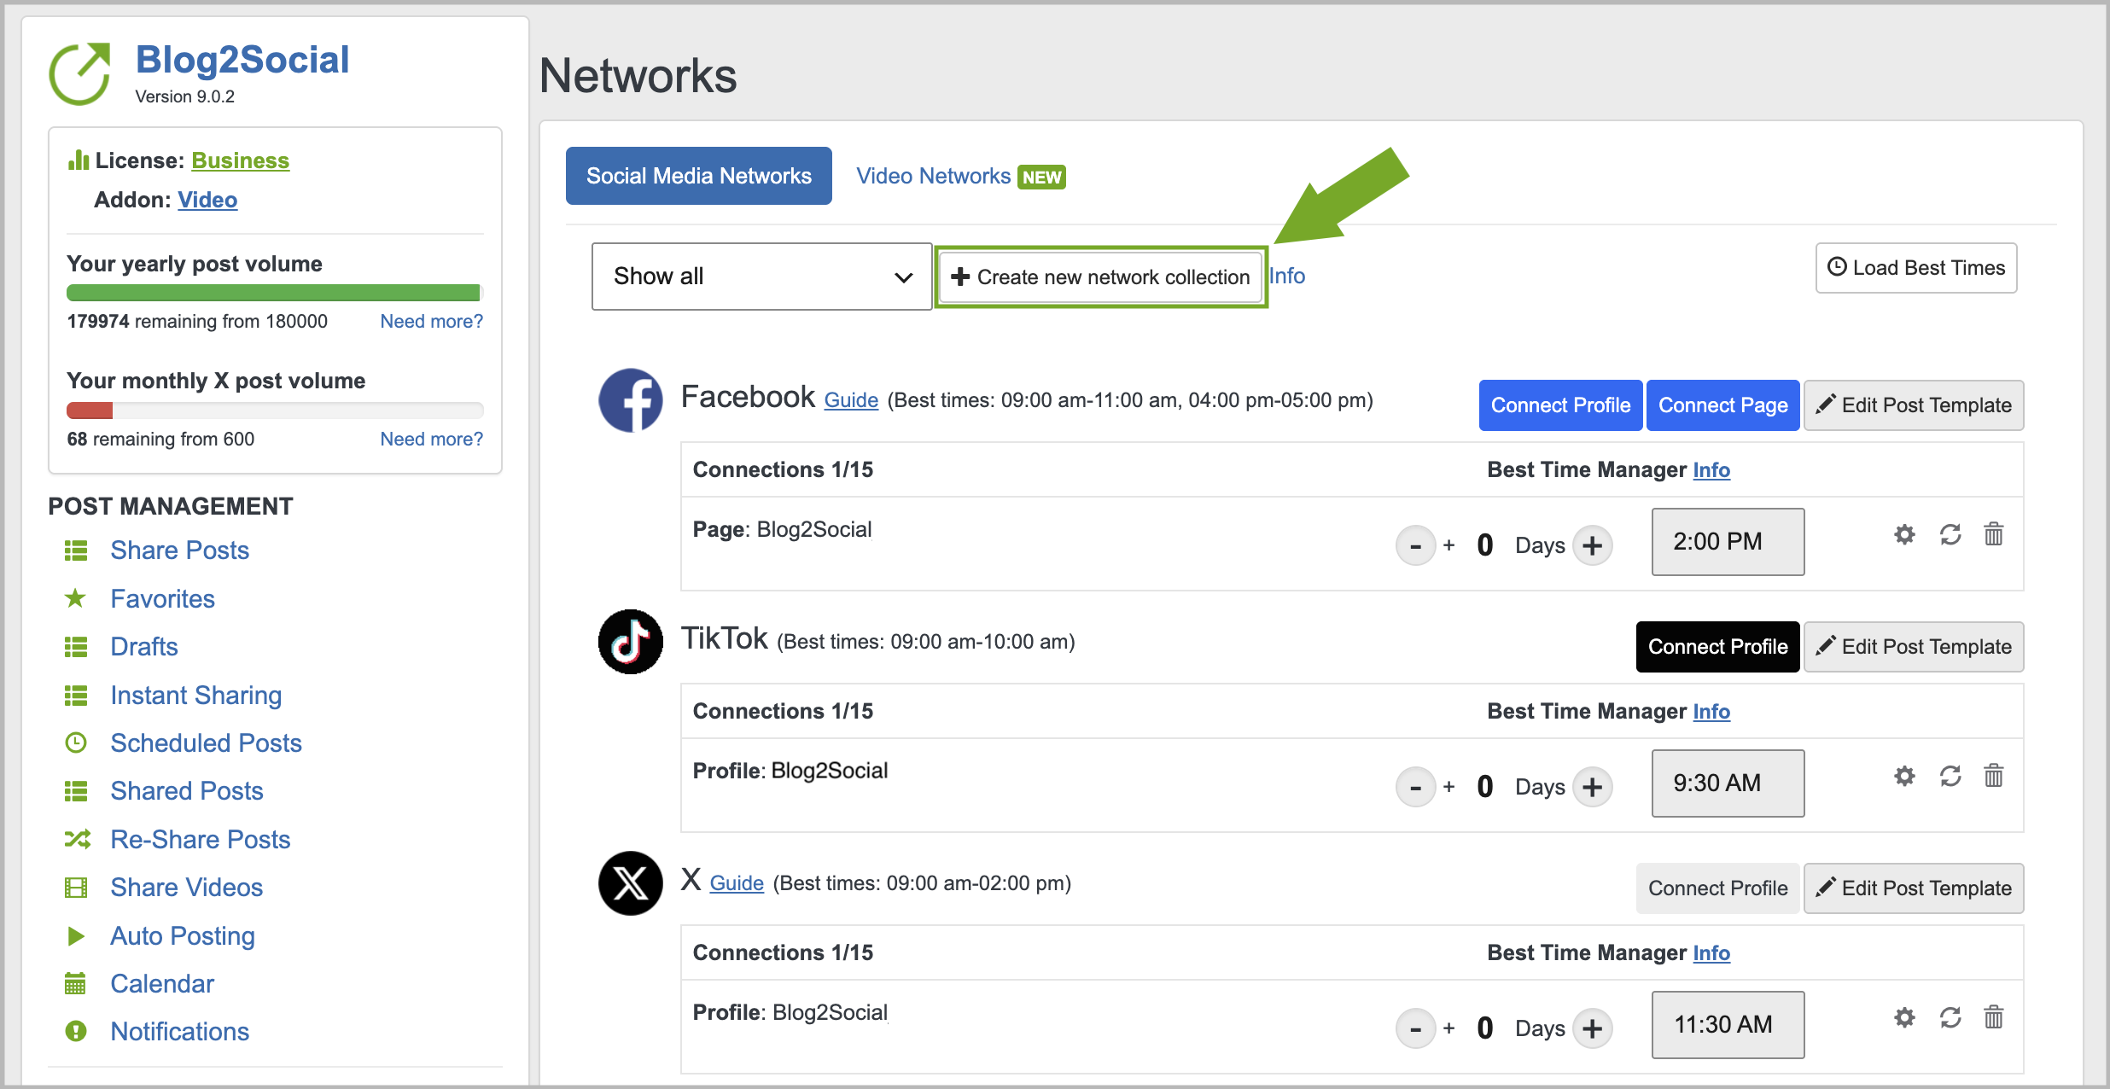2110x1089 pixels.
Task: Open Facebook Best Time Manager Info link
Action: (x=1711, y=470)
